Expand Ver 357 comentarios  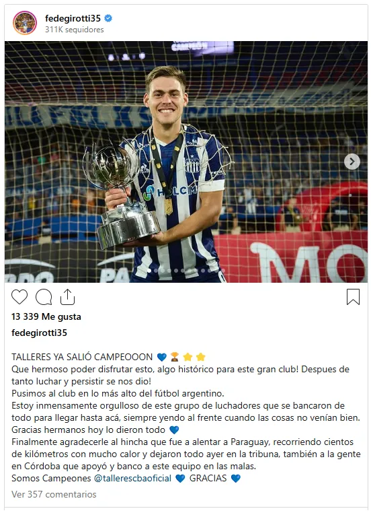point(54,494)
